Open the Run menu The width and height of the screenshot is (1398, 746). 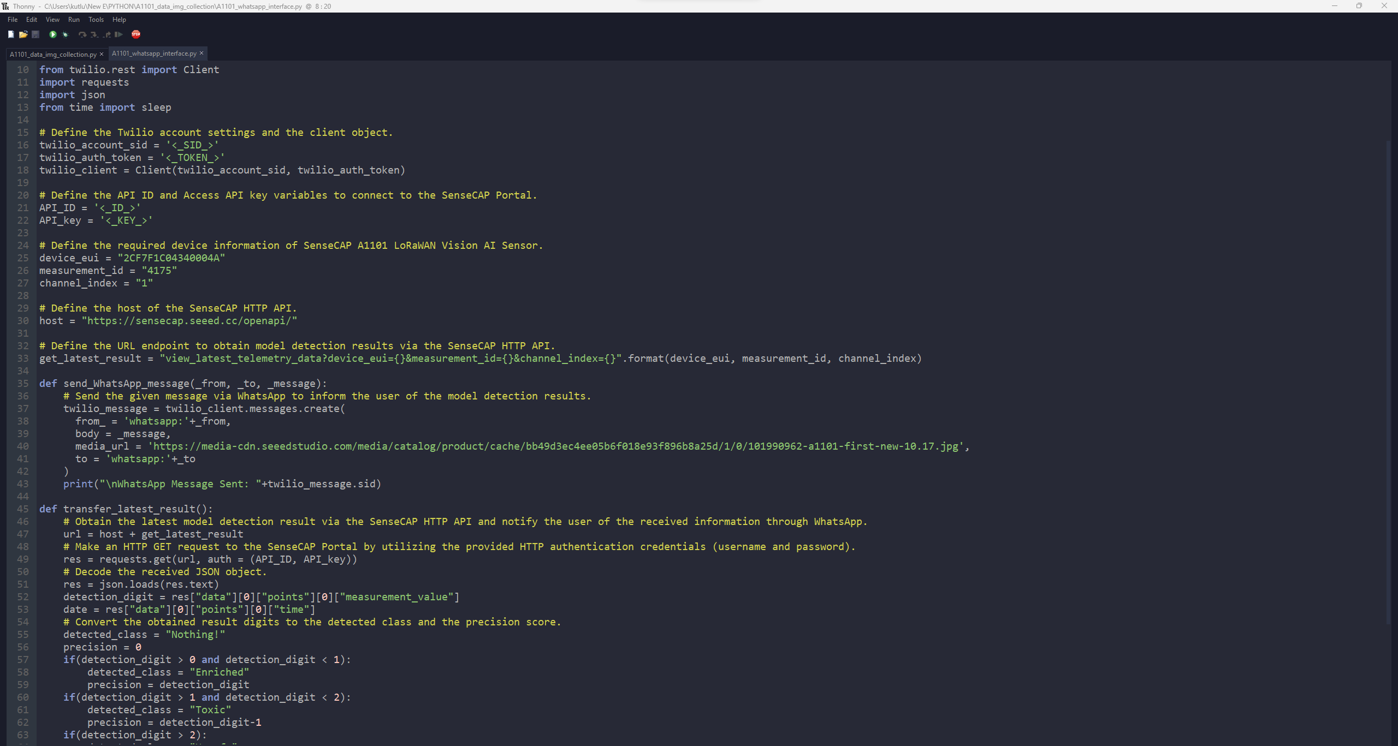[x=74, y=20]
